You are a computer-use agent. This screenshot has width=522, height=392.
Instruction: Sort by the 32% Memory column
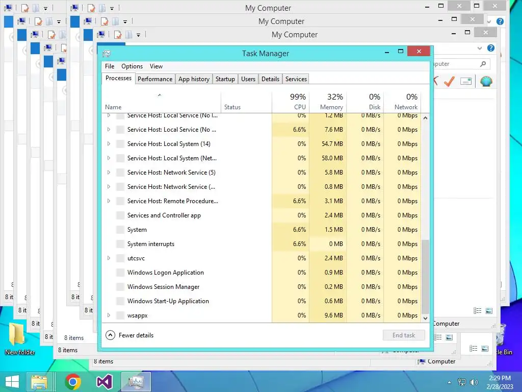tap(328, 102)
